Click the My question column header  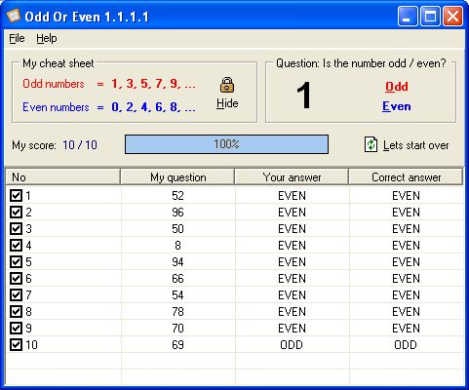pos(177,177)
